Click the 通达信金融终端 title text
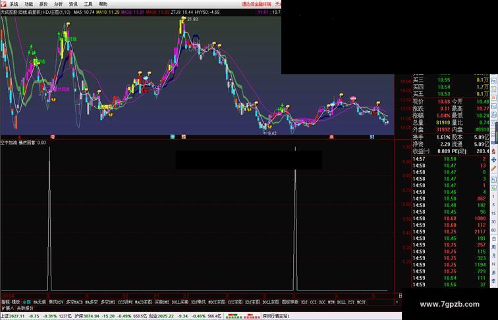 (257, 4)
